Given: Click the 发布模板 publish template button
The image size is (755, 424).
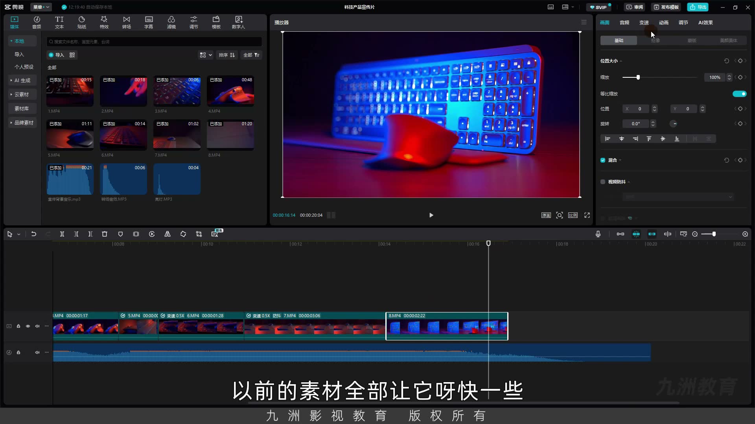Looking at the screenshot, I should pos(666,7).
